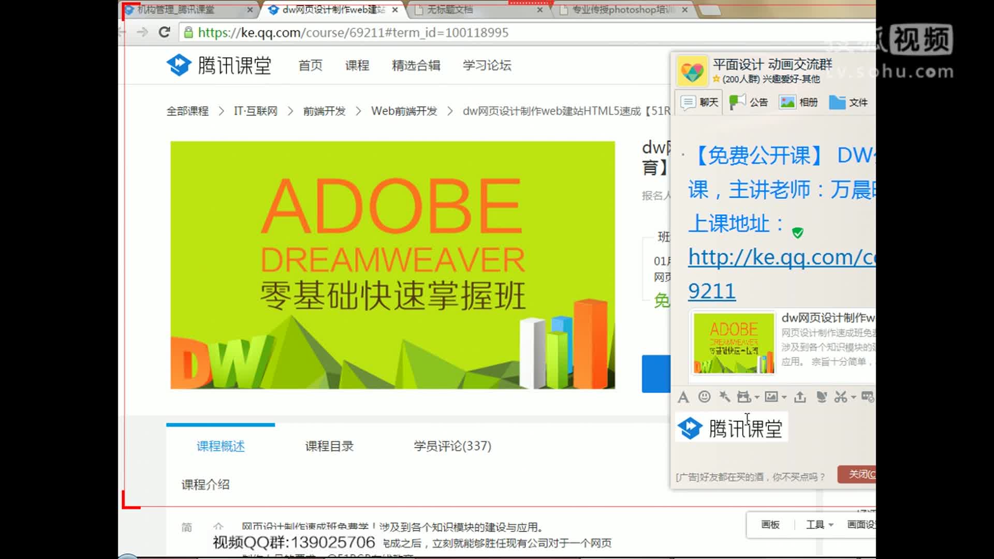Open the 相册 tab in the QQ group
Viewport: 994px width, 559px height.
pyautogui.click(x=799, y=102)
